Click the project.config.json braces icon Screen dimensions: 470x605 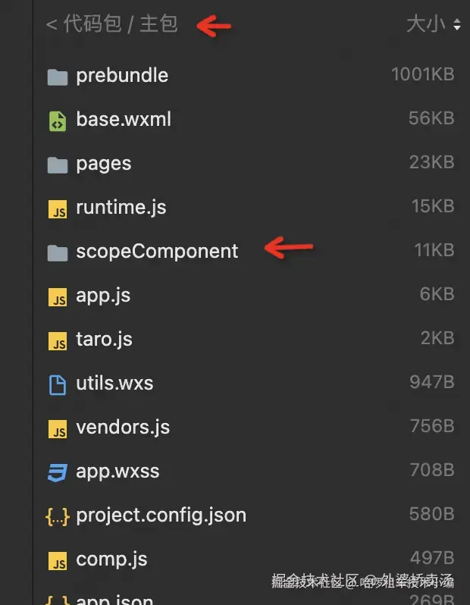[x=58, y=516]
